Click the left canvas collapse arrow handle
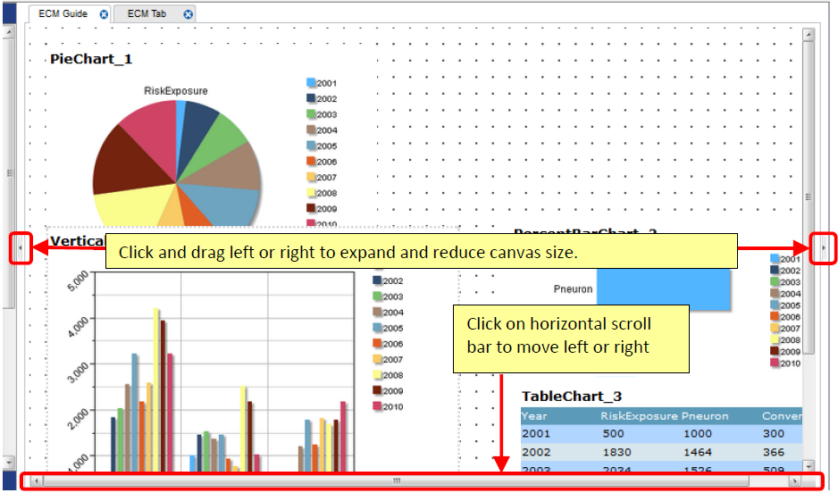838x493 pixels. coord(21,247)
